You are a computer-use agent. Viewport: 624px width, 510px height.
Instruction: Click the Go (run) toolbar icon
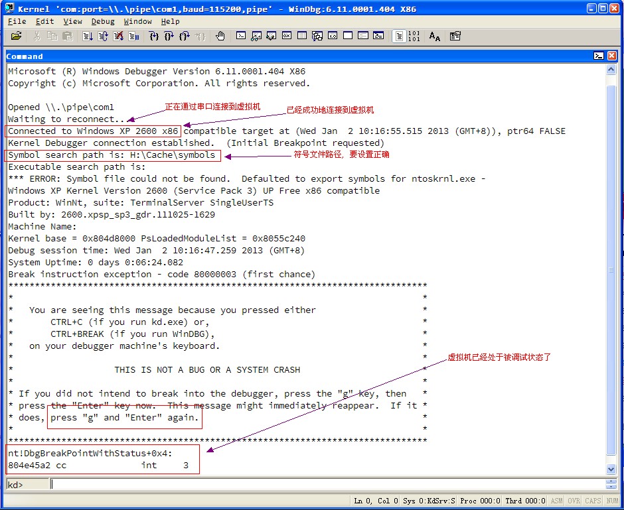[88, 36]
